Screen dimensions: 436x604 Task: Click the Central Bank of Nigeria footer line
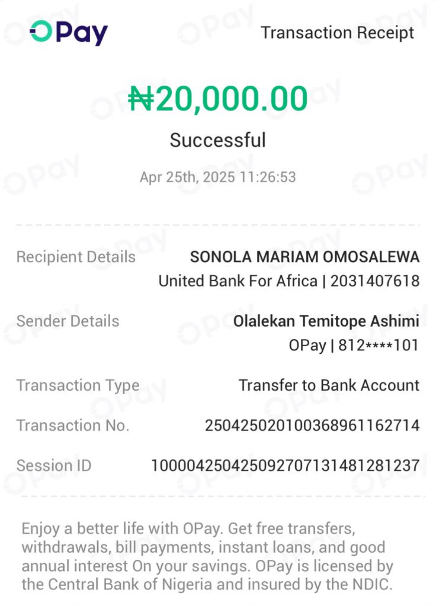pos(207,584)
